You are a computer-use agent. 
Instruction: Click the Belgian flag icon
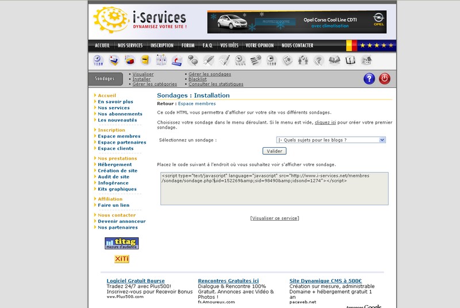click(x=351, y=45)
